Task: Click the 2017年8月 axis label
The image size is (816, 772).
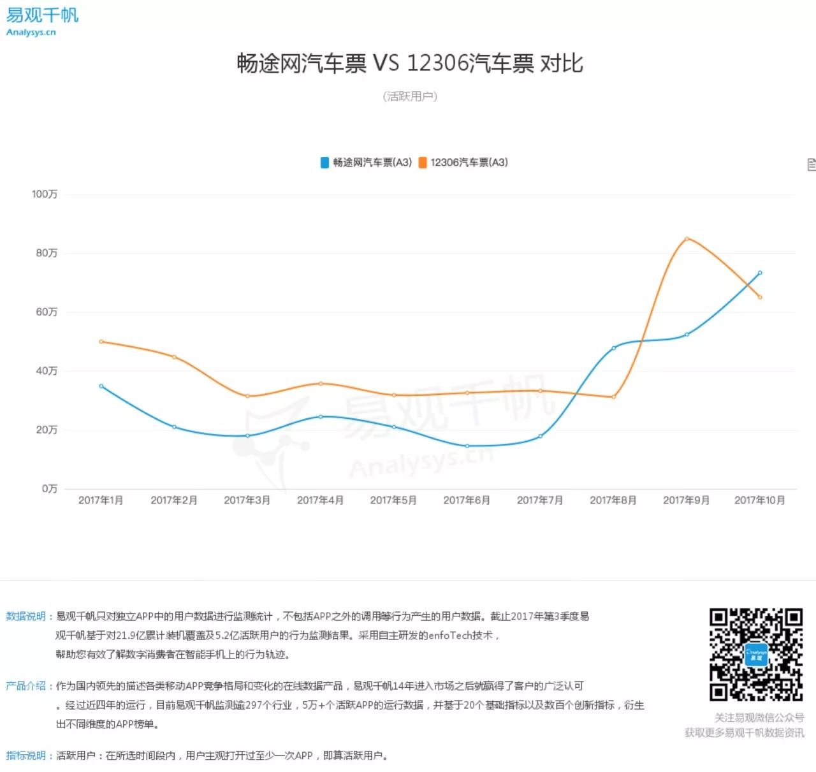Action: click(613, 500)
